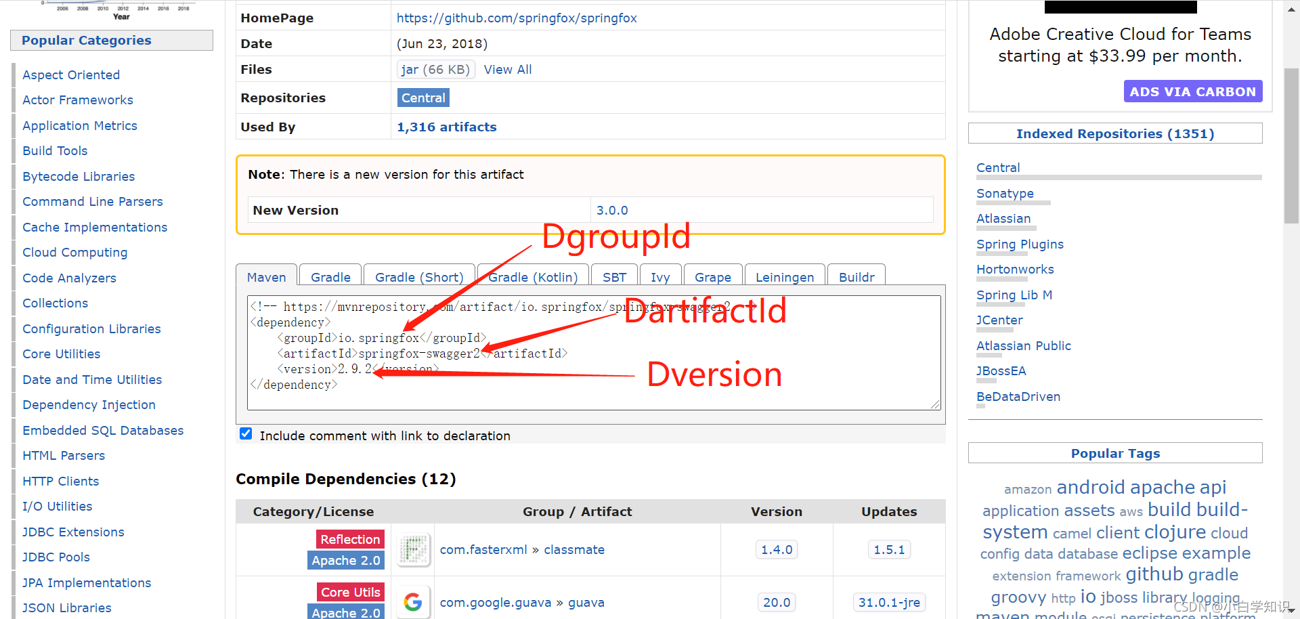Open the Embedded SQL Databases category
Viewport: 1300px width, 619px height.
[103, 431]
